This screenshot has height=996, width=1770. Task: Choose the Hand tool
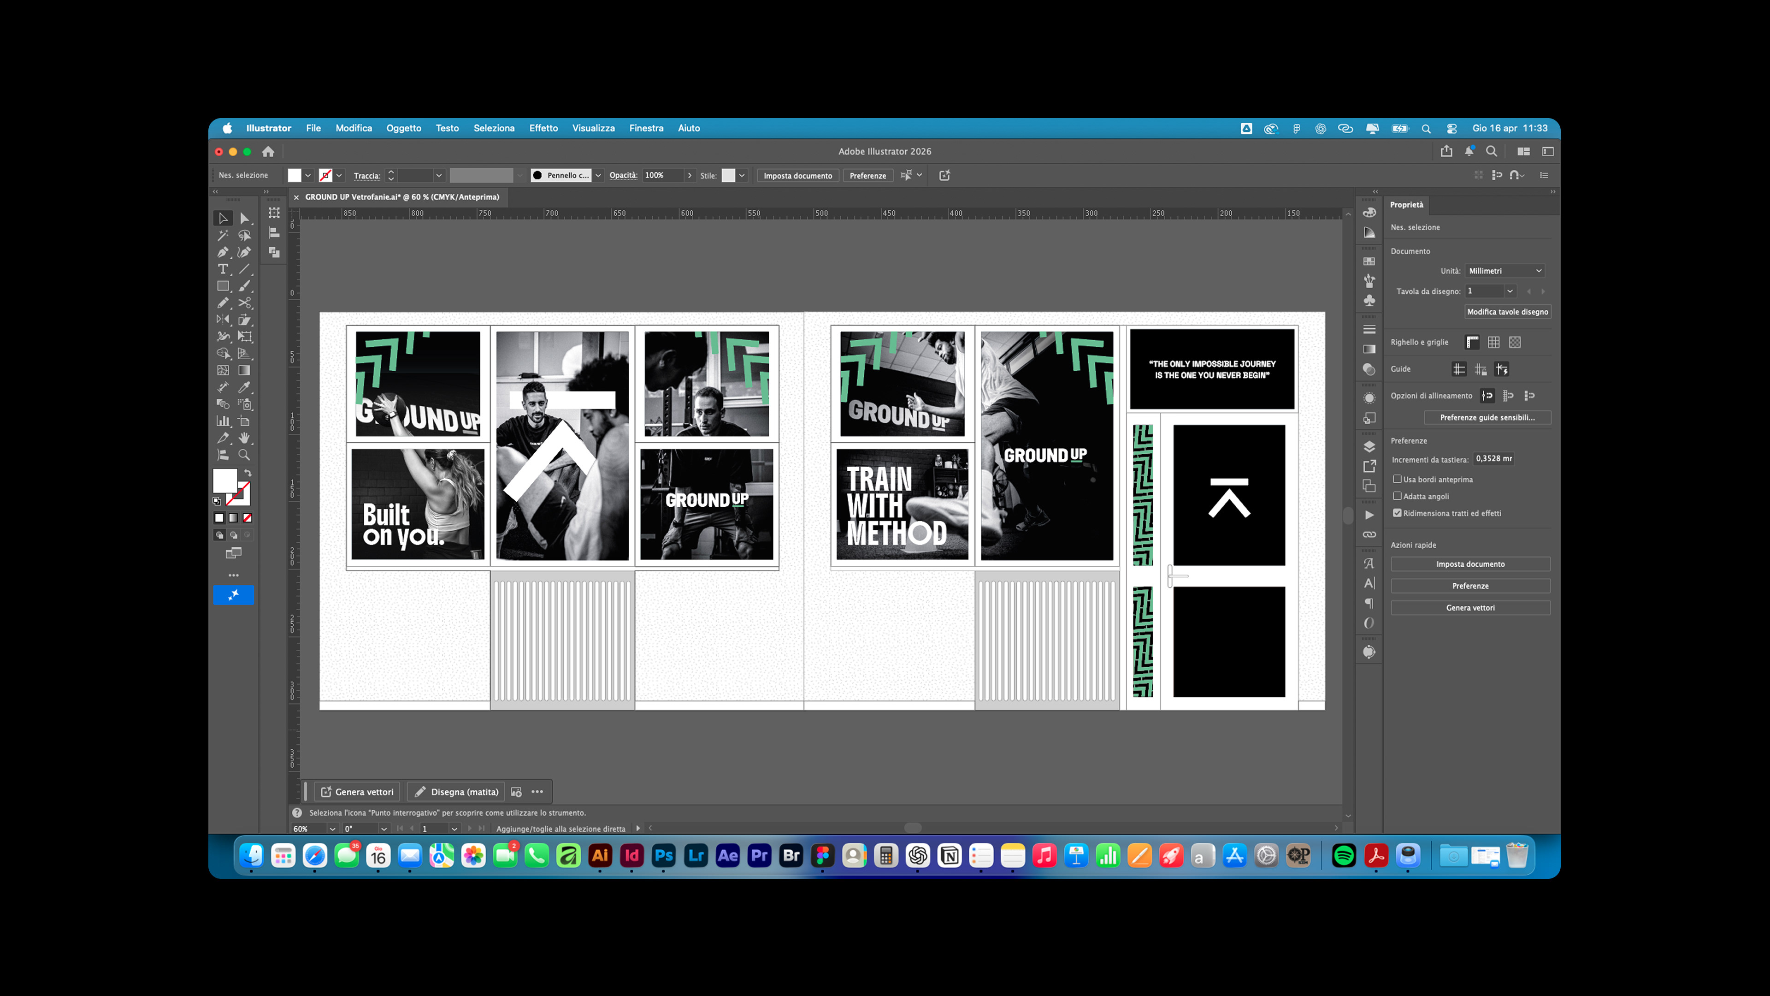click(x=245, y=438)
